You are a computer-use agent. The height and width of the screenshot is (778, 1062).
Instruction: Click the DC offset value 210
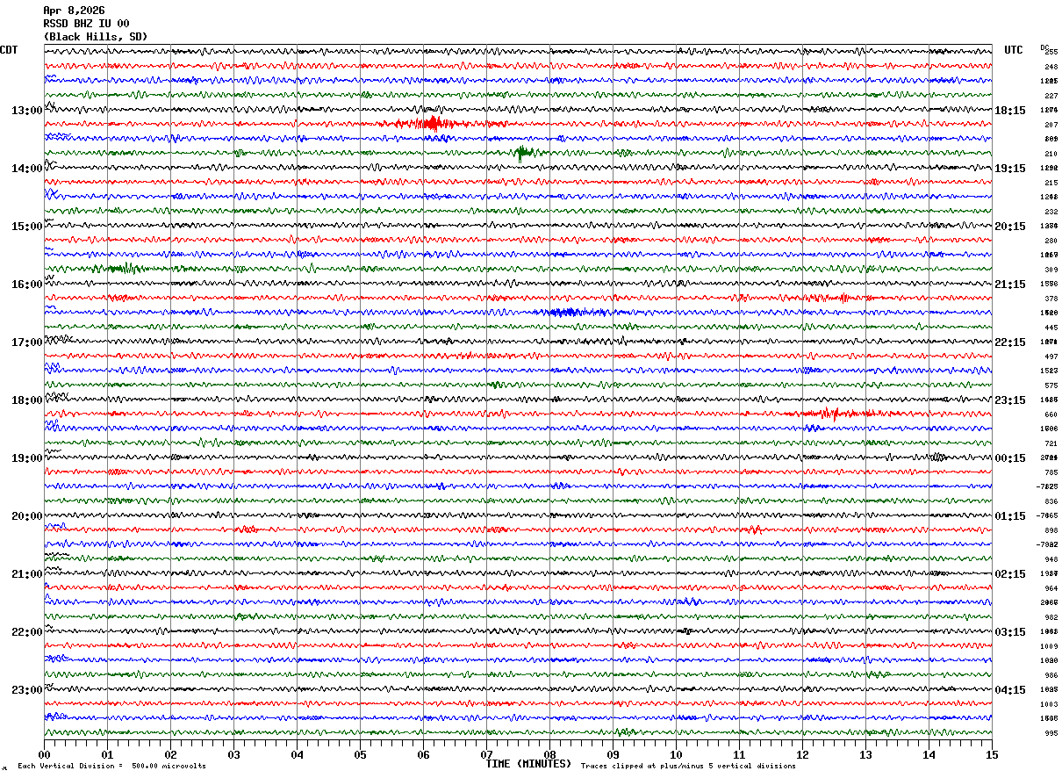point(1051,154)
